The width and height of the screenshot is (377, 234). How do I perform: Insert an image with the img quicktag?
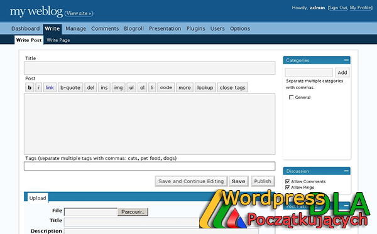pyautogui.click(x=118, y=88)
